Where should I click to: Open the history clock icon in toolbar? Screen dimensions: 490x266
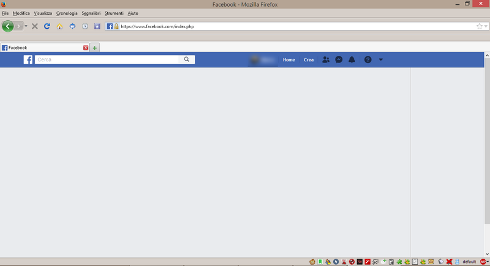click(85, 26)
